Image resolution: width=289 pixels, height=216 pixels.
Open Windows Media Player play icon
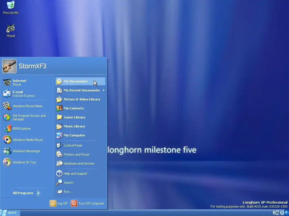coord(7,139)
